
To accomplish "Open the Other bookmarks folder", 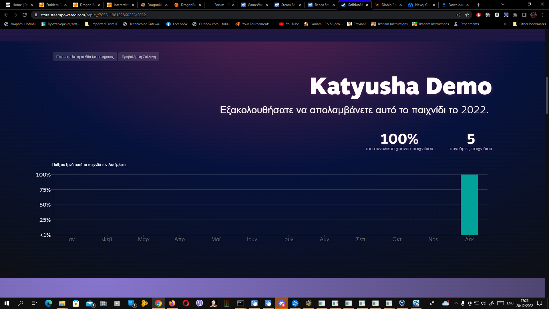I will pos(529,24).
